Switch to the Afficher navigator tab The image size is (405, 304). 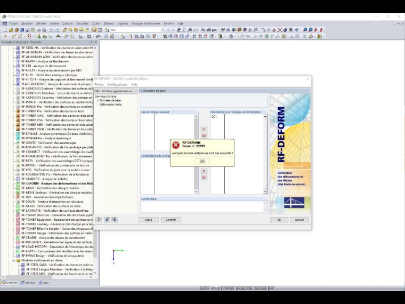point(28,283)
